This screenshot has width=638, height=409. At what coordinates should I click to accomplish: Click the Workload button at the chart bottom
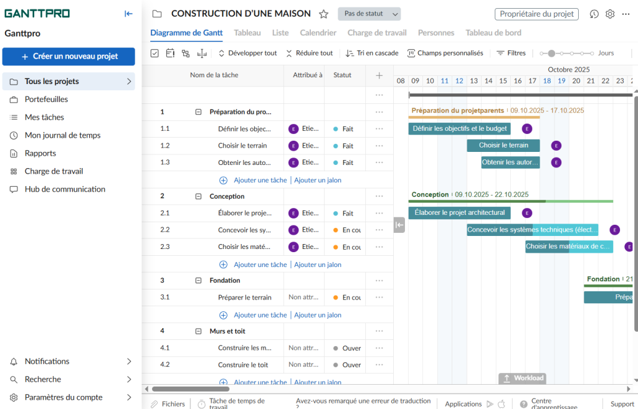click(522, 378)
